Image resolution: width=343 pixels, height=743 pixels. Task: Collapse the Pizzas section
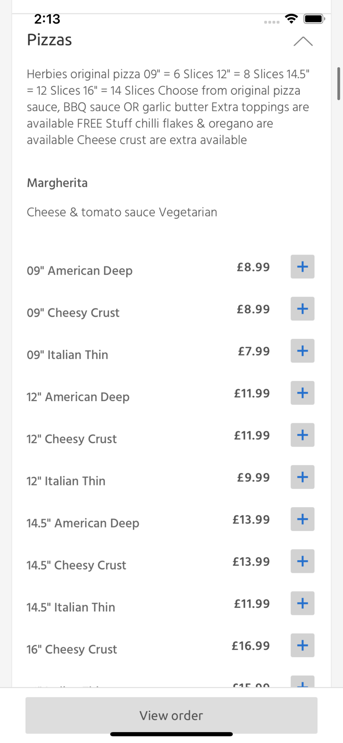303,42
